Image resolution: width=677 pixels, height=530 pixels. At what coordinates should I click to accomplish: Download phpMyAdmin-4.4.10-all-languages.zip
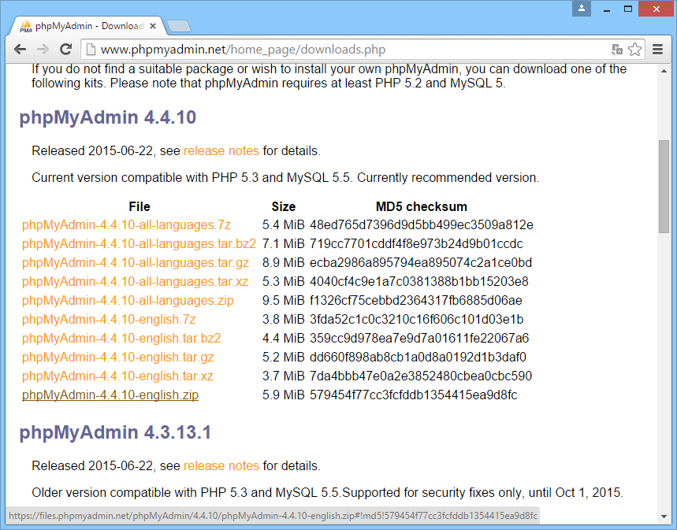click(x=128, y=300)
